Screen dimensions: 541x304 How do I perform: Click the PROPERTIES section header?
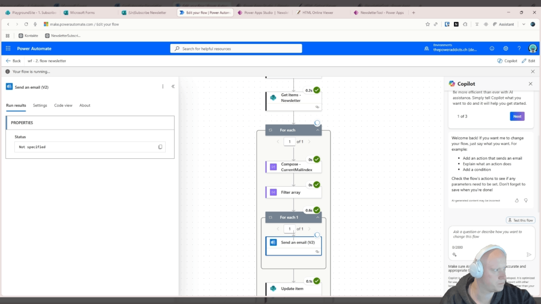[90, 123]
